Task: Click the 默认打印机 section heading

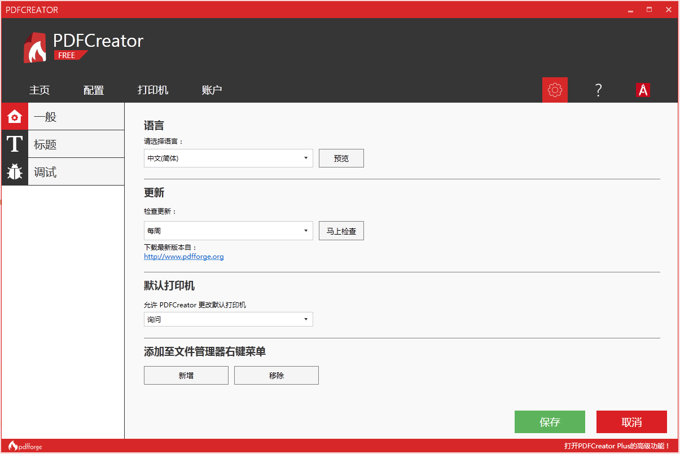Action: 169,286
